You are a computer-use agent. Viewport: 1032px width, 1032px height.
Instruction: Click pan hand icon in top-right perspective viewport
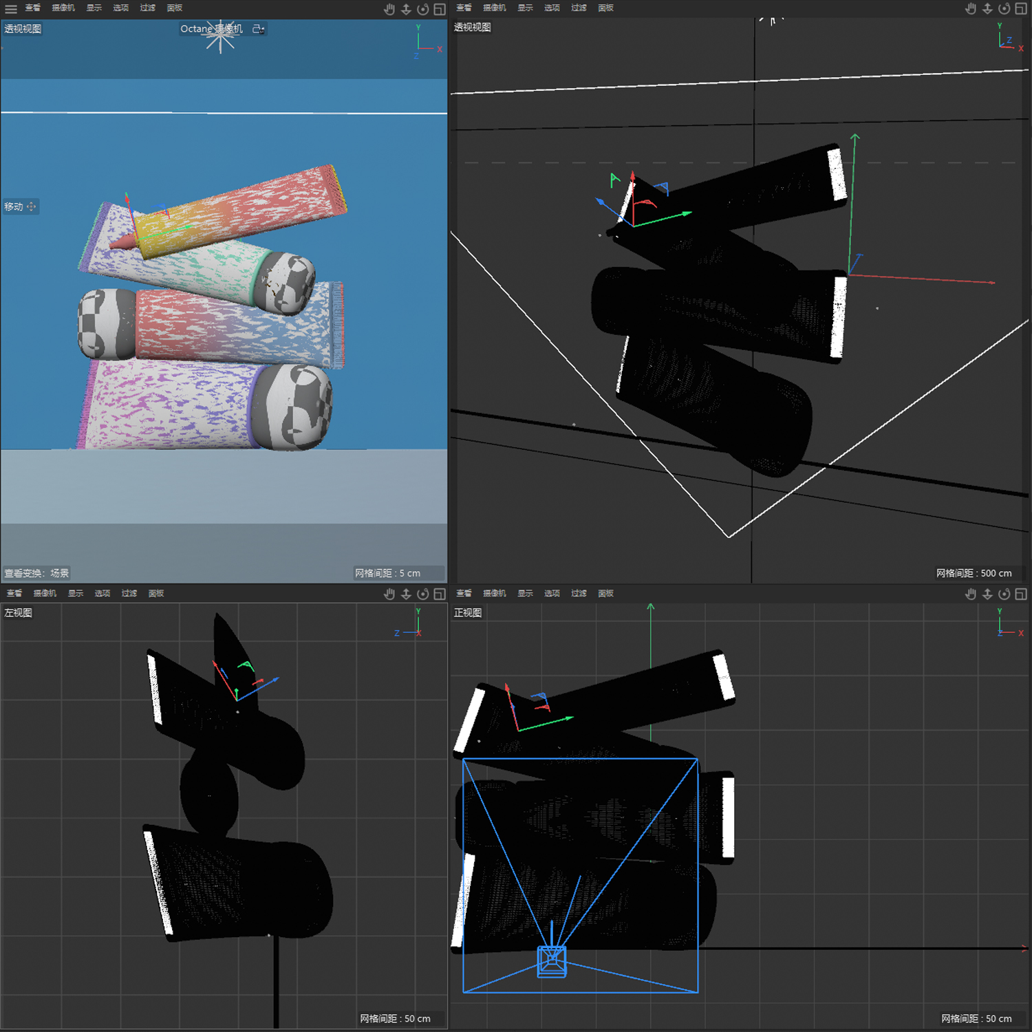tap(971, 8)
